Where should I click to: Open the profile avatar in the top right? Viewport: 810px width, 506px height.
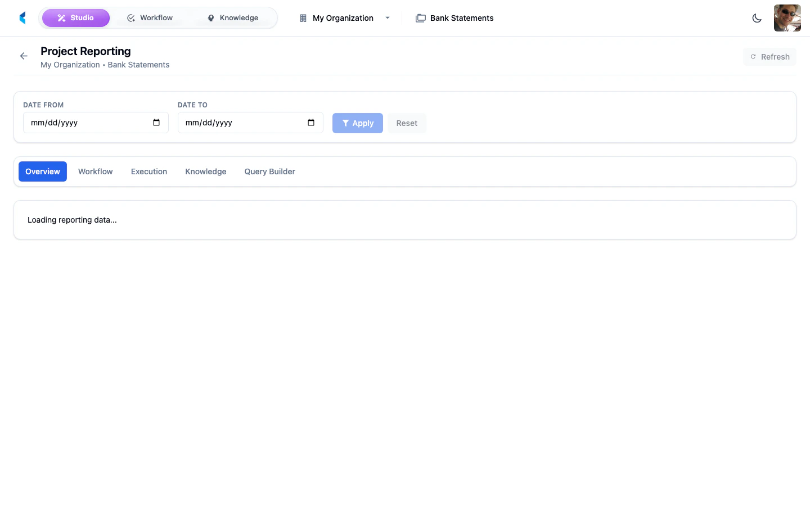(787, 17)
